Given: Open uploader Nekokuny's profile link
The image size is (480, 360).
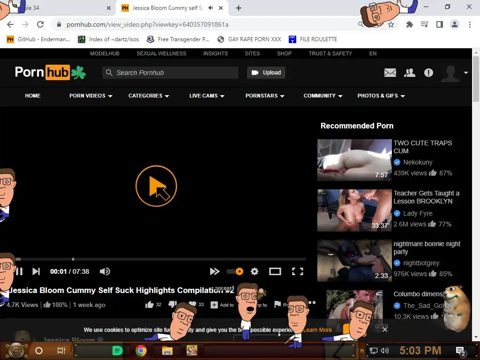Looking at the screenshot, I should 418,162.
